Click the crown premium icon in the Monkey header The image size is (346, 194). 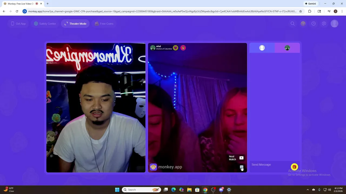pos(303,24)
